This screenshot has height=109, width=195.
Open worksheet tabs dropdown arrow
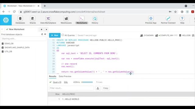(46, 30)
